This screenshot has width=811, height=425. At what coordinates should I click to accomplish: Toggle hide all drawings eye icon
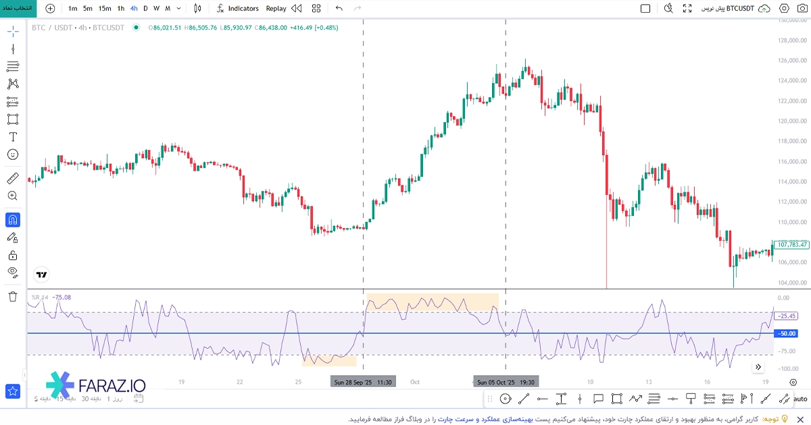click(13, 273)
